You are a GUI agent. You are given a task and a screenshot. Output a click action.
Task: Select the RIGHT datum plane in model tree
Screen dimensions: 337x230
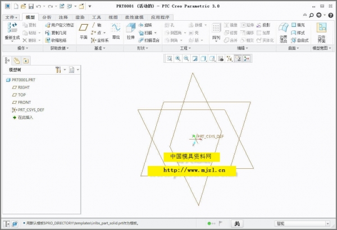click(21, 88)
